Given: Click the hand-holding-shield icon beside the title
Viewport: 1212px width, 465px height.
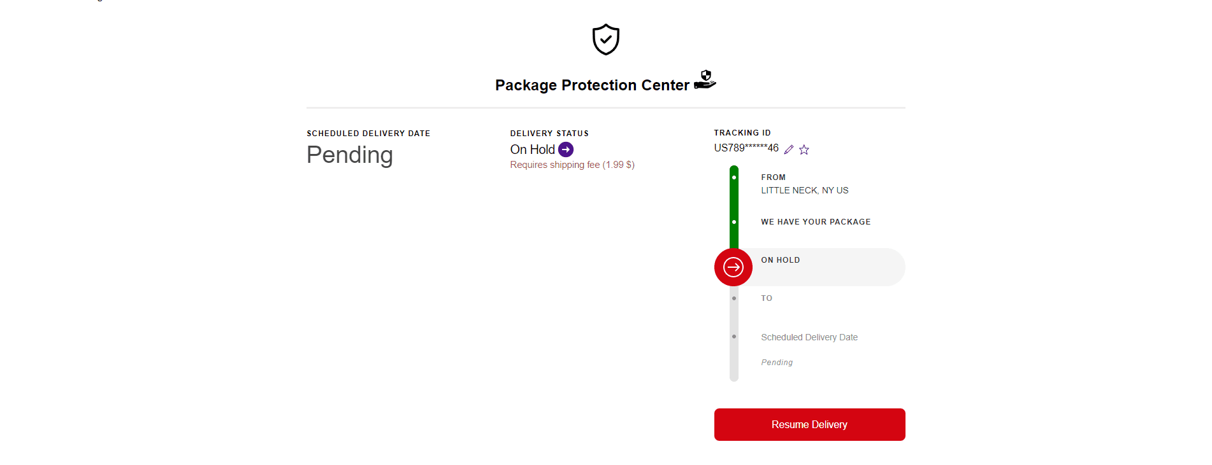Looking at the screenshot, I should [705, 80].
